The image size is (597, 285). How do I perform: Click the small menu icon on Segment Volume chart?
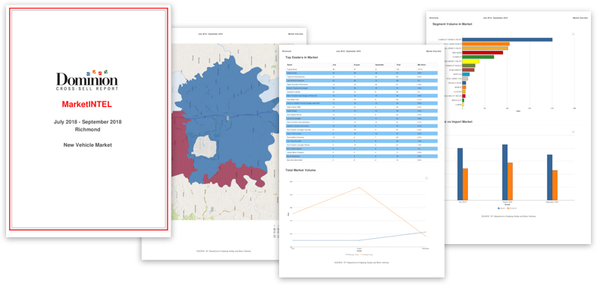[573, 35]
